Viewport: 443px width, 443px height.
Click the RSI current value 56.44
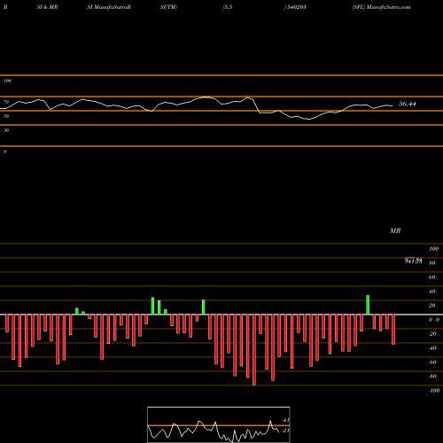408,104
